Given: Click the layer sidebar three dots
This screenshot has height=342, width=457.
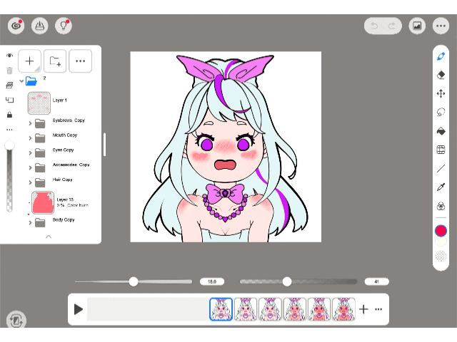Looking at the screenshot, I should tap(9, 130).
